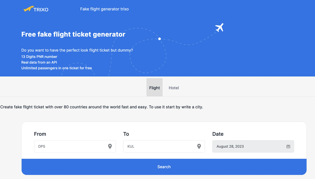Click the white airplane graphic in the banner
Screen dimensions: 315x179
220,27
